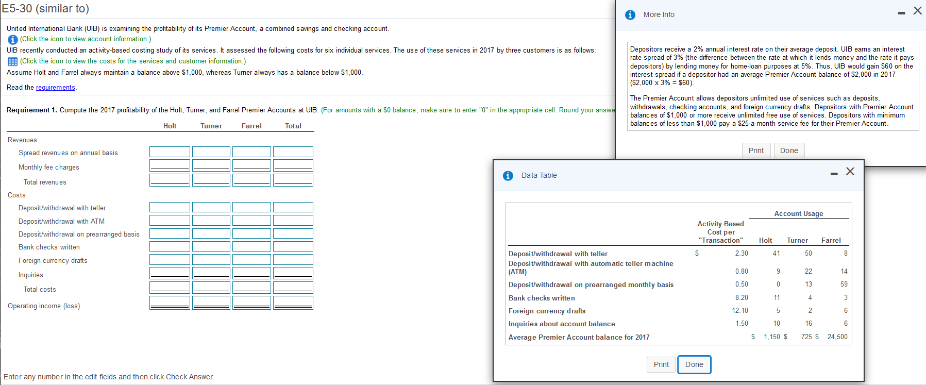Select Turner's inquiries cost field

[211, 273]
